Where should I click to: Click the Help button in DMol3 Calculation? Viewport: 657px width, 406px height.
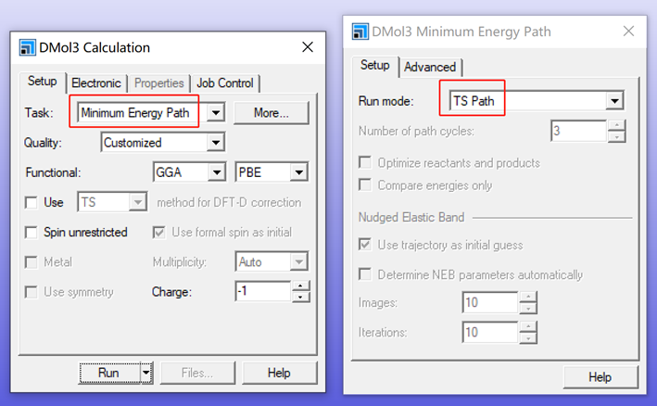click(279, 373)
